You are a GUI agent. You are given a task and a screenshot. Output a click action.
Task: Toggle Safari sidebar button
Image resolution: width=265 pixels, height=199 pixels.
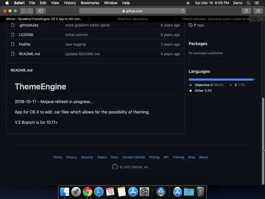click(x=41, y=11)
